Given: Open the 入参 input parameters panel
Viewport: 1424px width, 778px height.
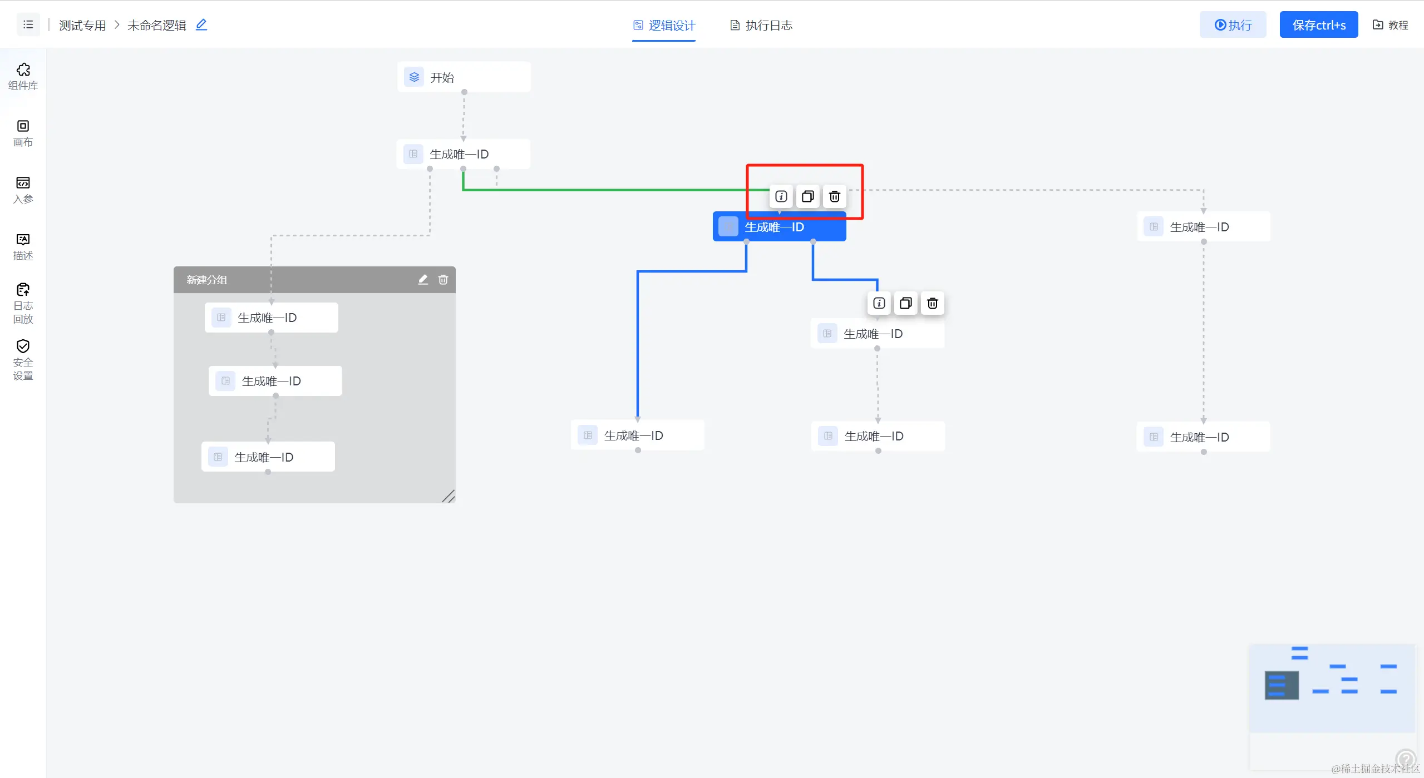Looking at the screenshot, I should pyautogui.click(x=23, y=190).
